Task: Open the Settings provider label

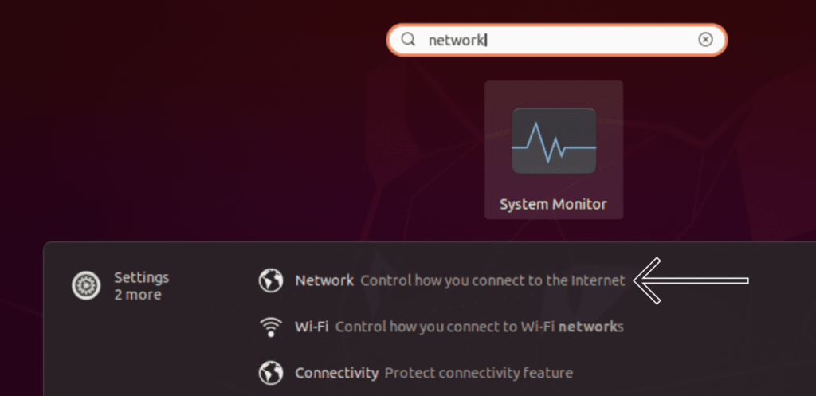Action: pos(141,277)
